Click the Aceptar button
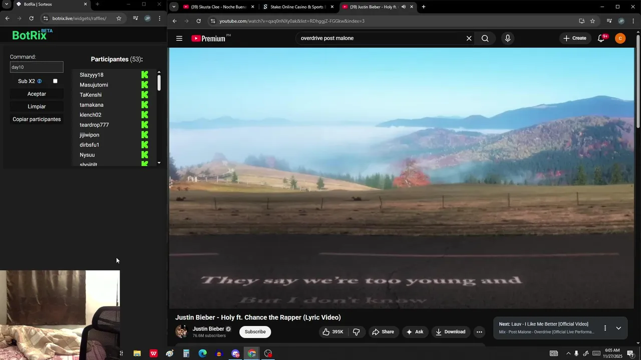The width and height of the screenshot is (641, 360). click(x=37, y=94)
